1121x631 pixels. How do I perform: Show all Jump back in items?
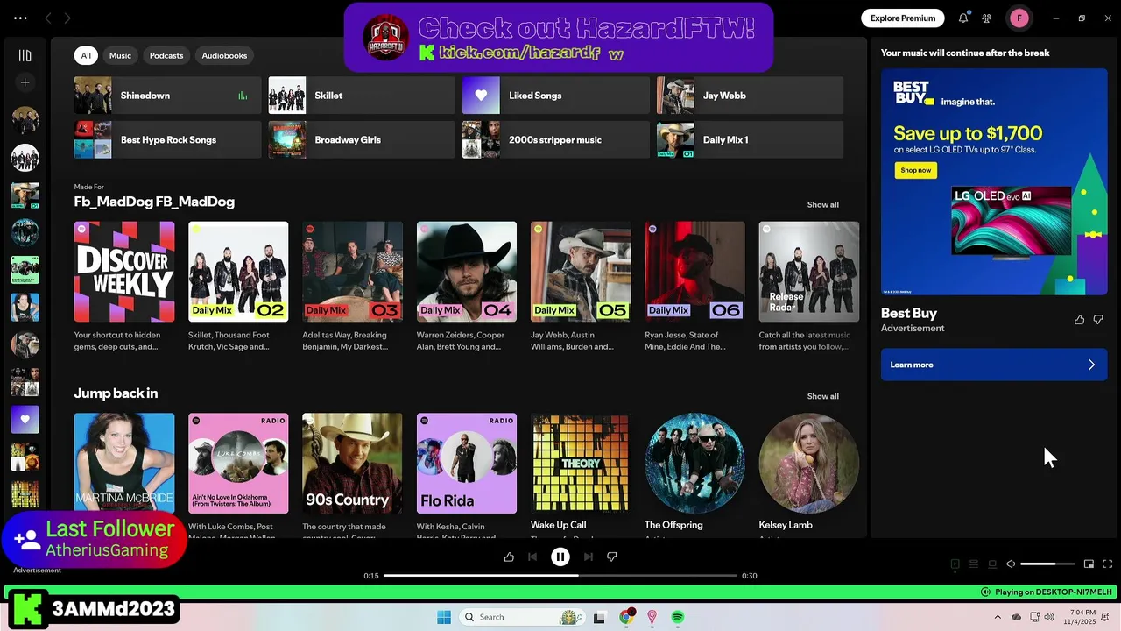coord(822,396)
